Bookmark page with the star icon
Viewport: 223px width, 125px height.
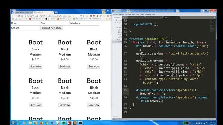(84, 16)
